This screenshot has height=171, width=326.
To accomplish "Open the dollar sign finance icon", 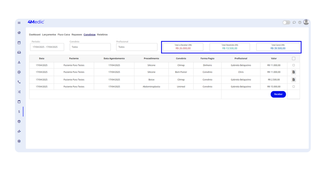I will pyautogui.click(x=19, y=112).
